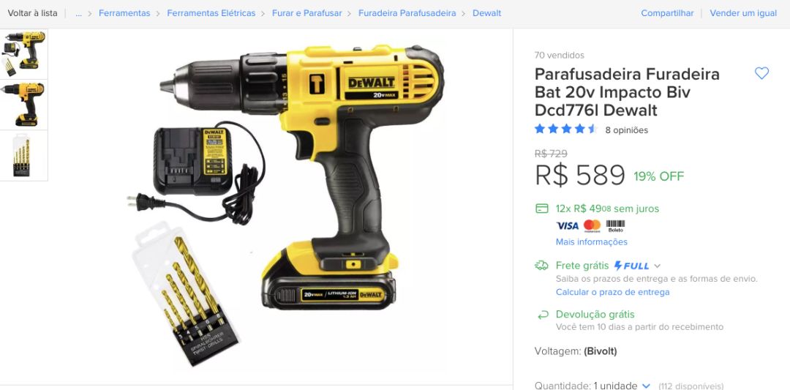The width and height of the screenshot is (790, 390).
Task: Click the Mastercard logo icon
Action: point(592,226)
